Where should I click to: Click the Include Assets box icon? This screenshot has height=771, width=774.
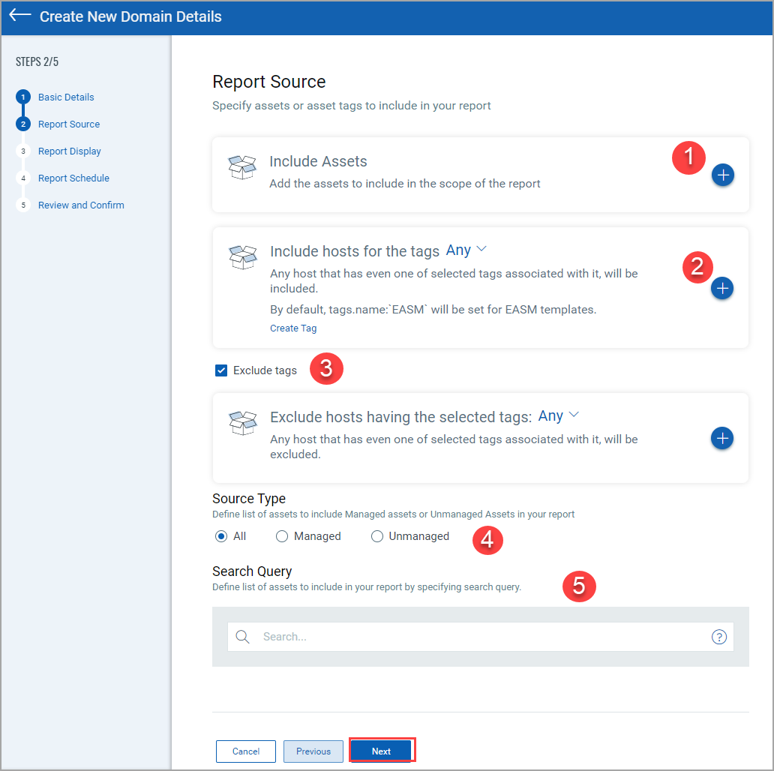[x=242, y=167]
